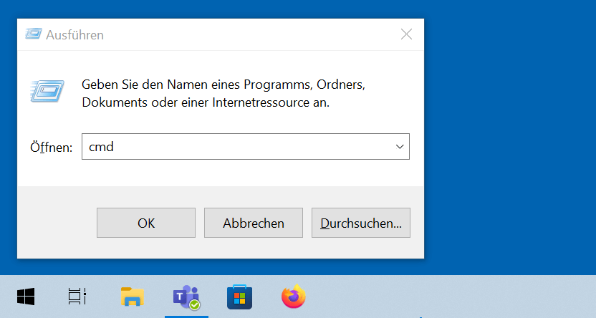This screenshot has height=318, width=596.
Task: Open the Durchsuchen... file browser
Action: pyautogui.click(x=361, y=223)
